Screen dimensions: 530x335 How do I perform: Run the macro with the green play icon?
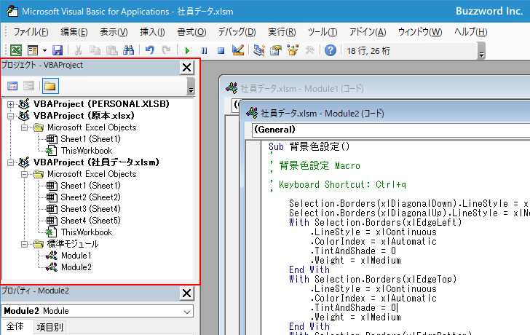point(187,51)
